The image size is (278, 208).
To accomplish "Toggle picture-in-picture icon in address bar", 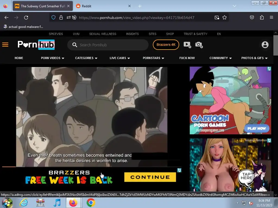I will coord(217,18).
